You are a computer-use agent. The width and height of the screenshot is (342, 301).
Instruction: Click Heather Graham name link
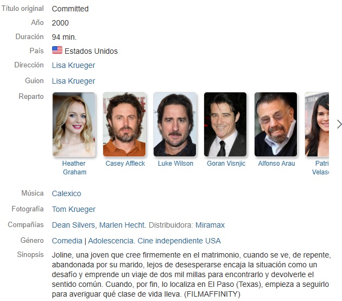74,168
